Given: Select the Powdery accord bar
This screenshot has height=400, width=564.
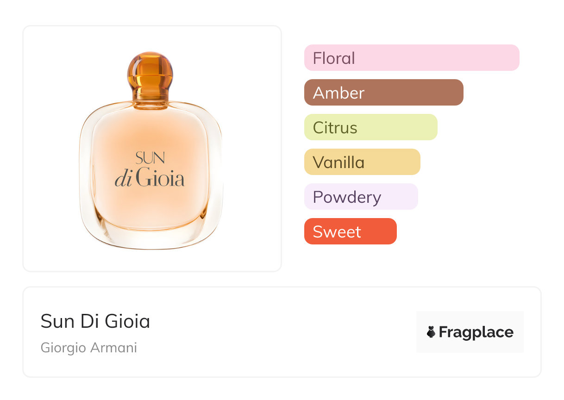Looking at the screenshot, I should coord(361,197).
